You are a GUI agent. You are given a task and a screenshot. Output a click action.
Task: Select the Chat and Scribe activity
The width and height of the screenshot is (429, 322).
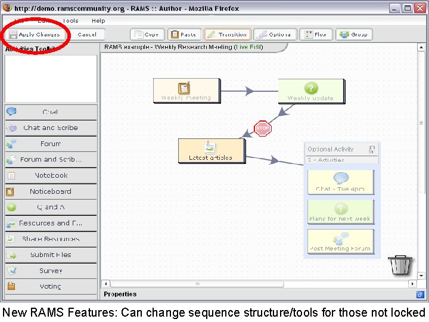(51, 128)
